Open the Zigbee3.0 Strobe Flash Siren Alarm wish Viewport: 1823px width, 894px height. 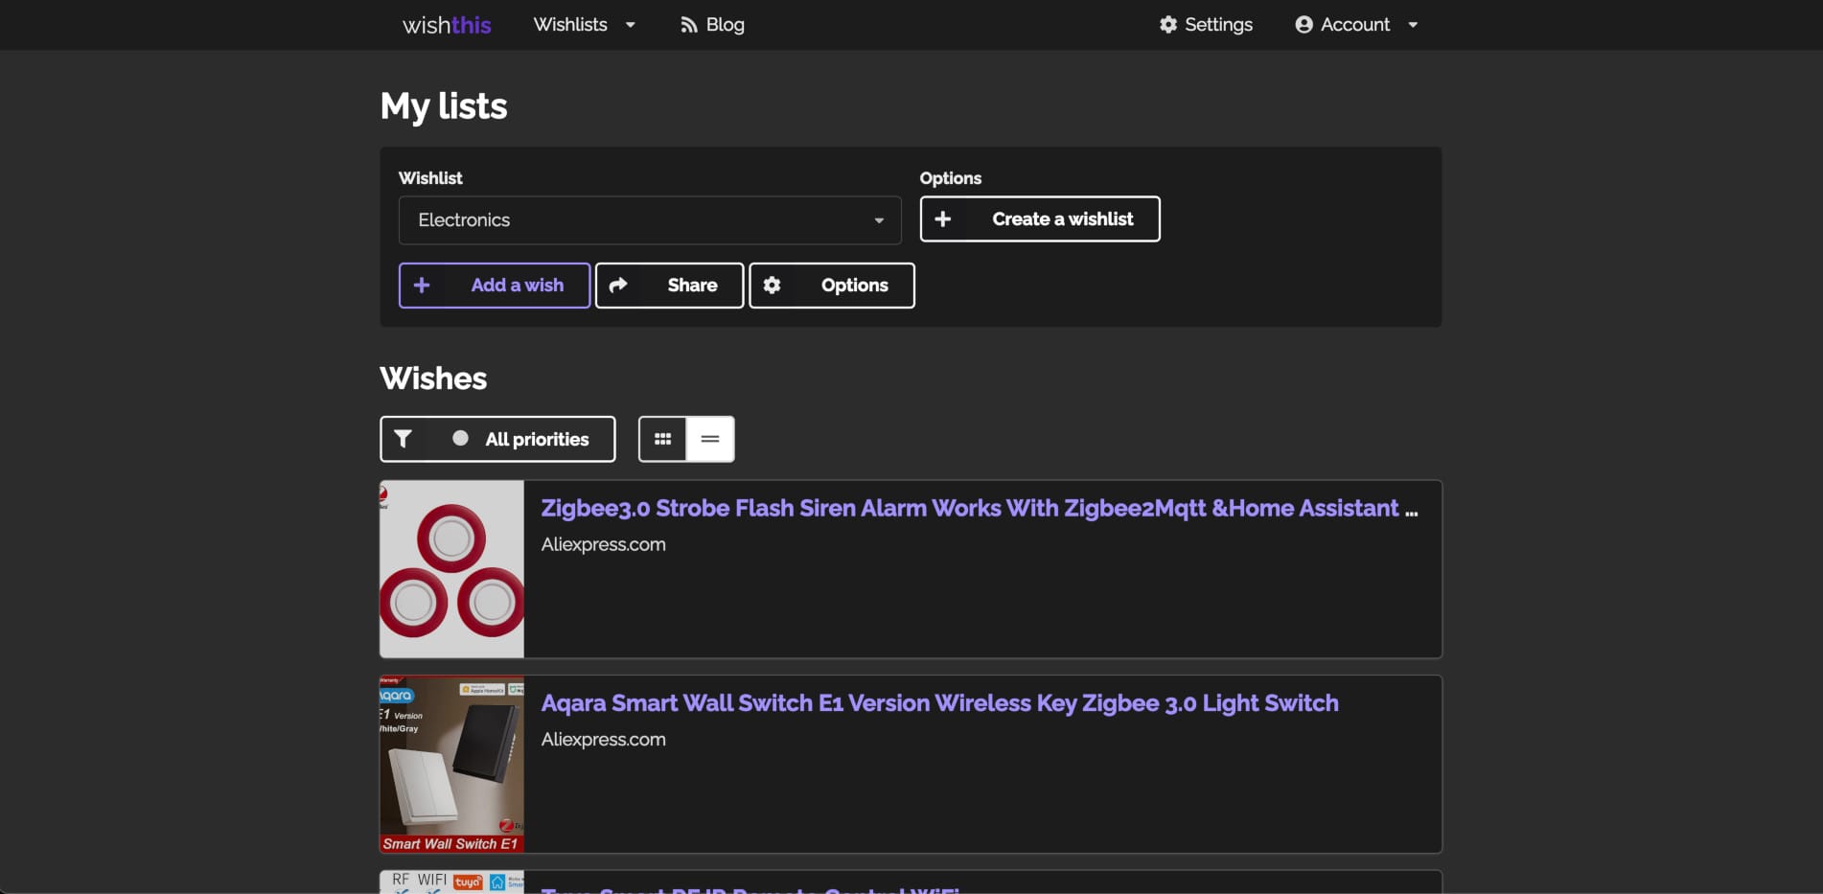tap(980, 509)
